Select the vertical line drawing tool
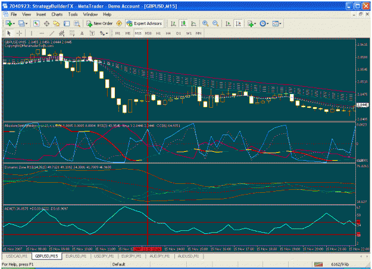The height and width of the screenshot is (269, 372). coord(32,33)
